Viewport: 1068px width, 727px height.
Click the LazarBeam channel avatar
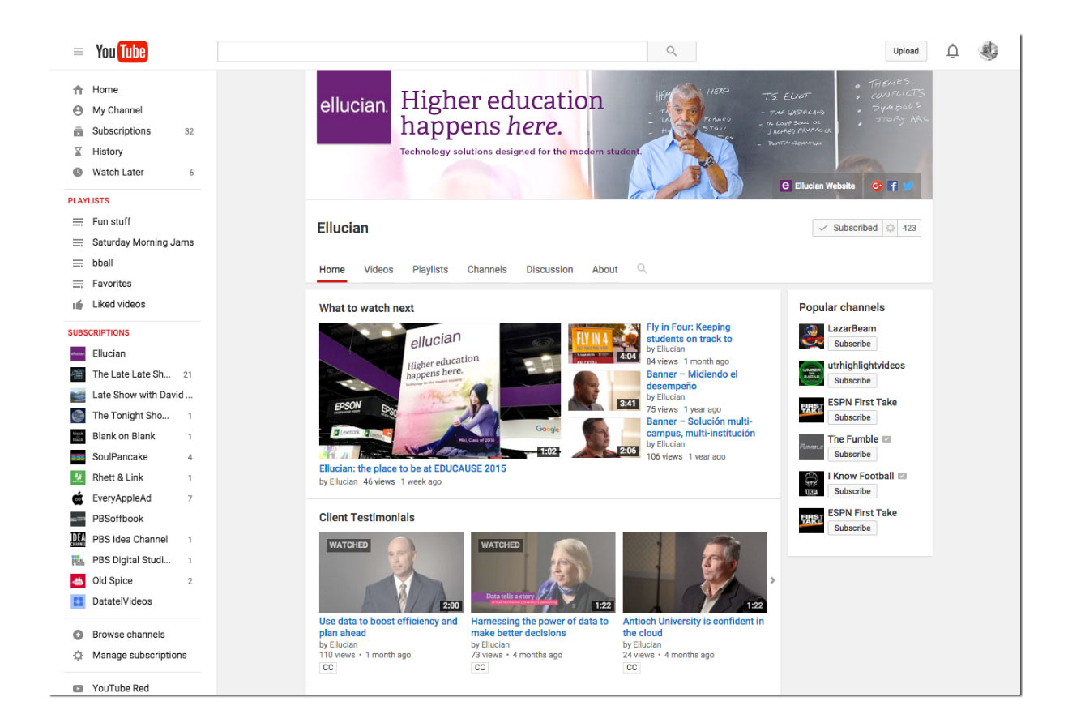(811, 336)
